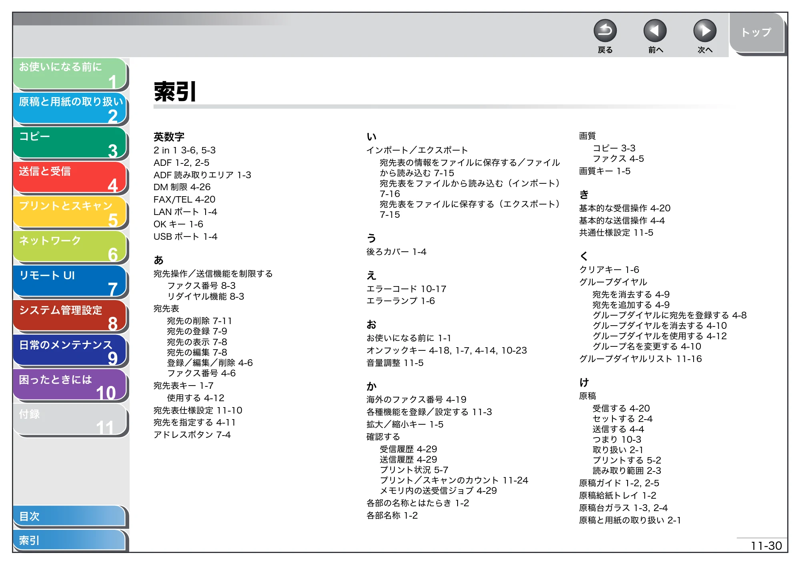
Task: Open chapter 1 お使いになる前に tab
Action: click(x=70, y=74)
